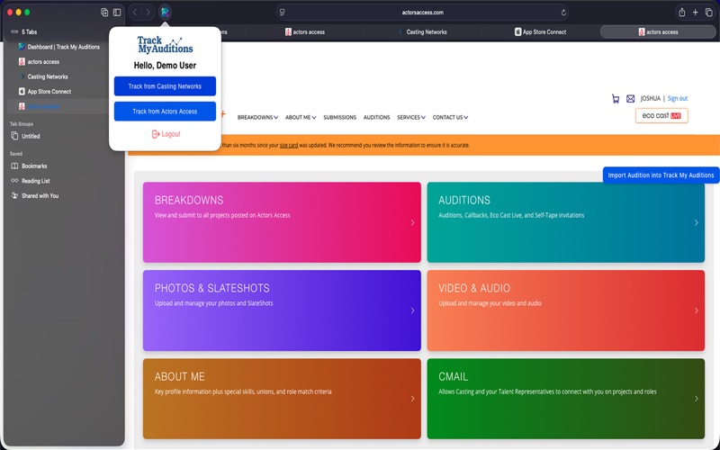Toggle the Safari sidebar icon

tap(117, 13)
